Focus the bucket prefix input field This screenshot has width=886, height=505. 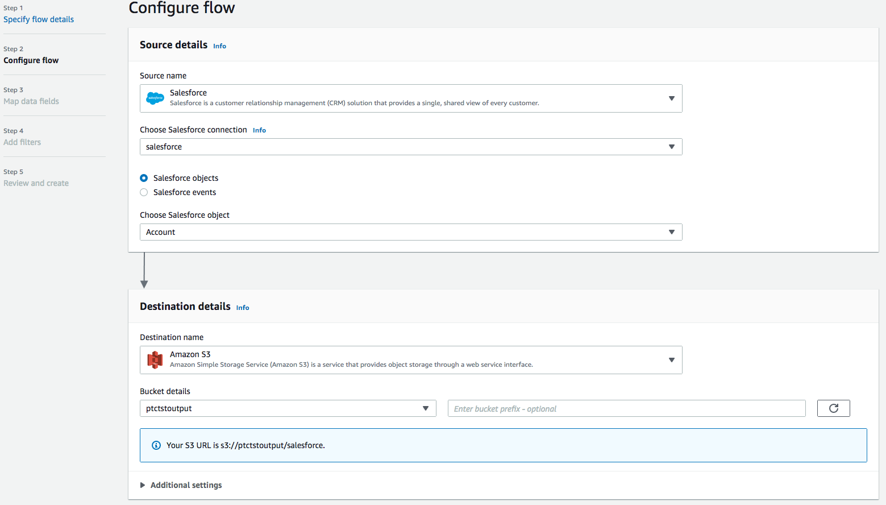pos(626,408)
